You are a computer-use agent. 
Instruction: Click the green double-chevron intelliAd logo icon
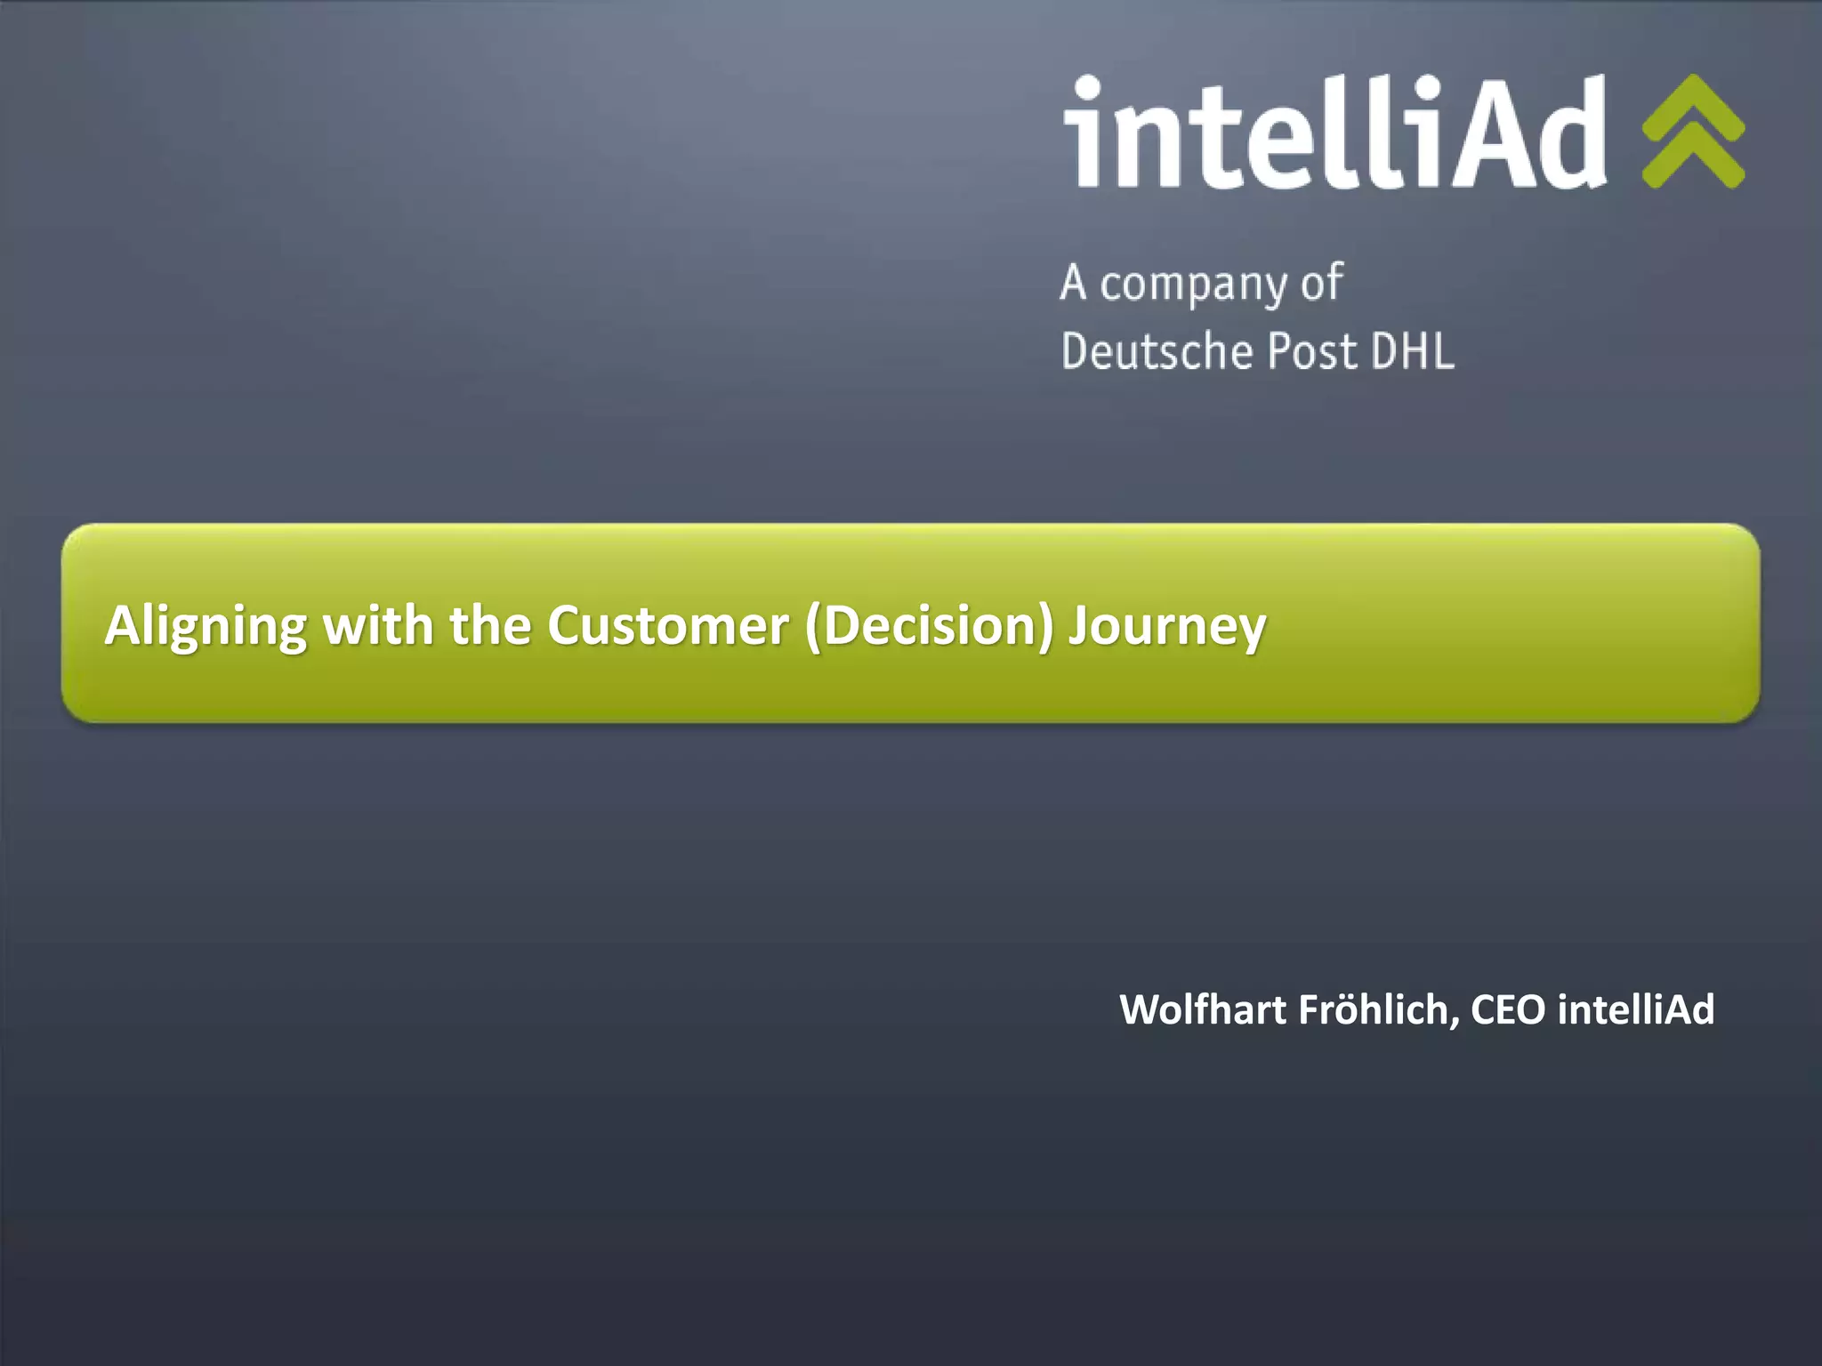1693,131
